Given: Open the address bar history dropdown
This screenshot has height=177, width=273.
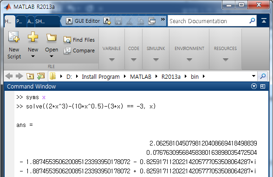Looking at the screenshot, I should 253,76.
